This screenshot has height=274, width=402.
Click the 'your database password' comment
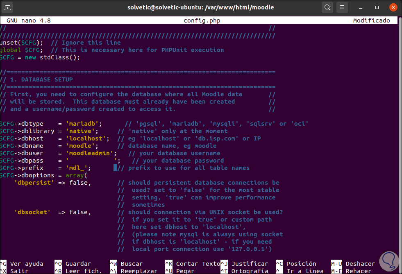coord(178,161)
